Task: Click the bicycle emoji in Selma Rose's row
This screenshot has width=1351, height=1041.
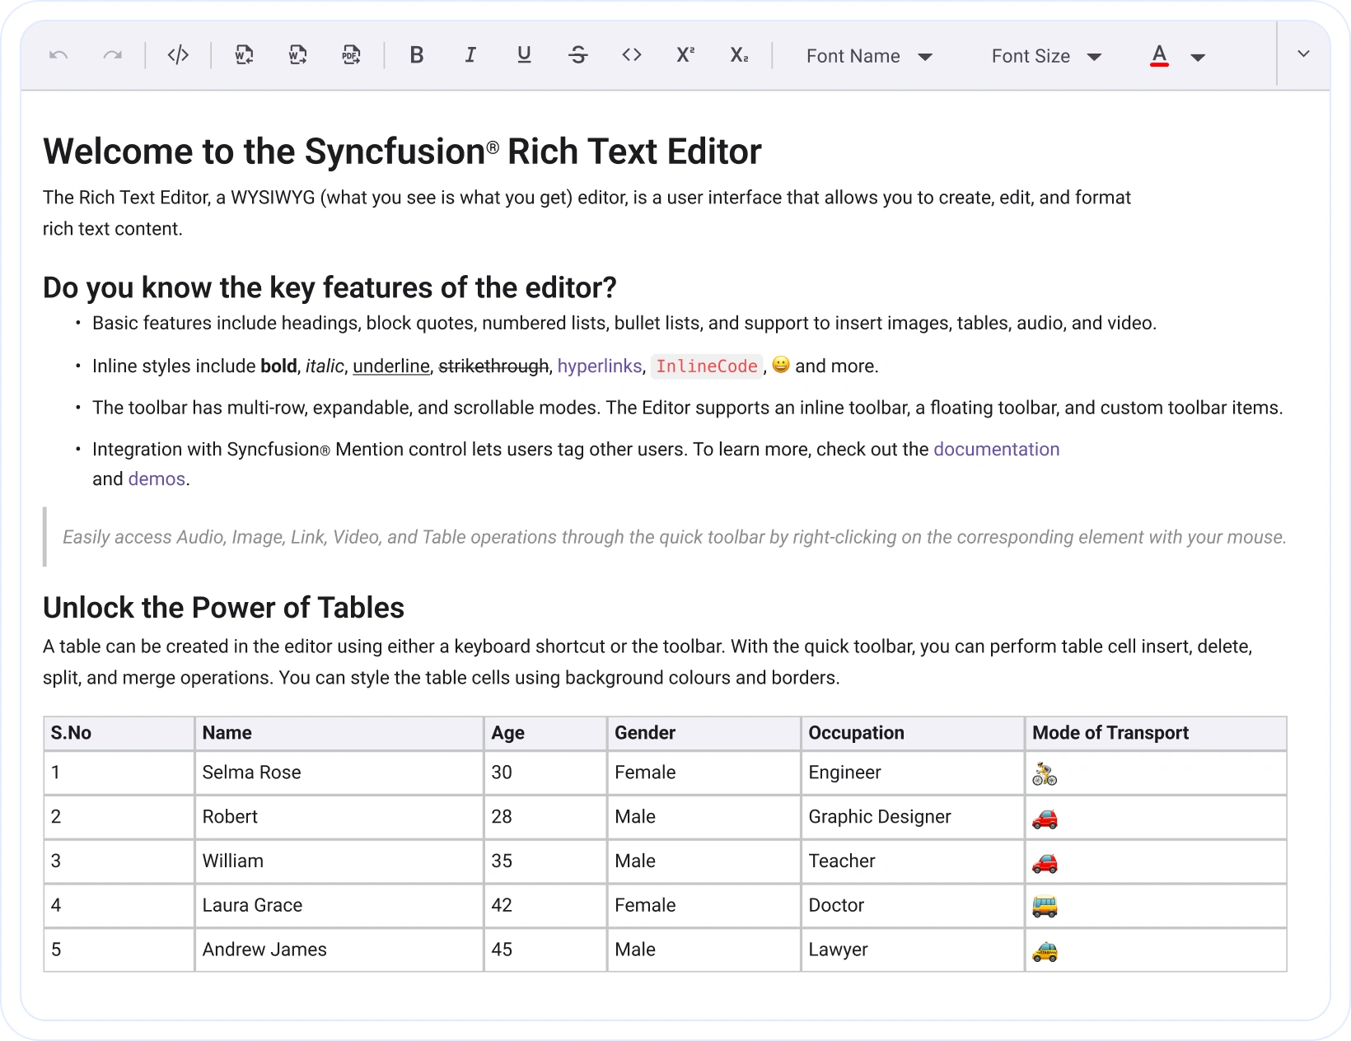Action: pos(1045,774)
